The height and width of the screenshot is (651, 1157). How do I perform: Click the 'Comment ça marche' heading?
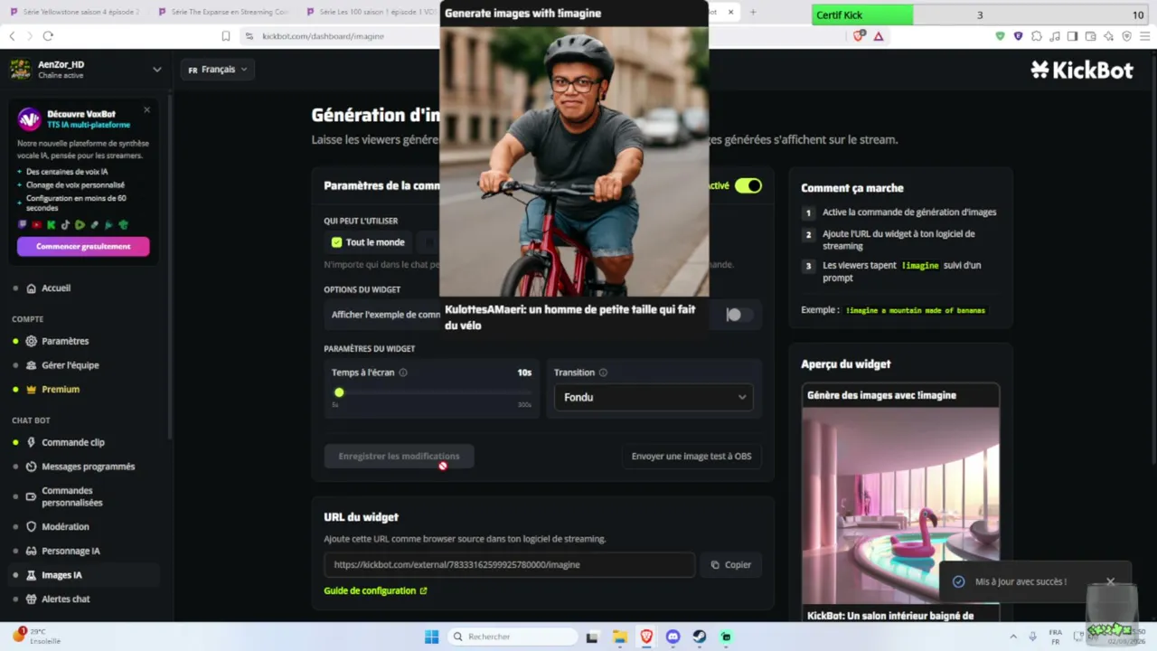(x=852, y=188)
